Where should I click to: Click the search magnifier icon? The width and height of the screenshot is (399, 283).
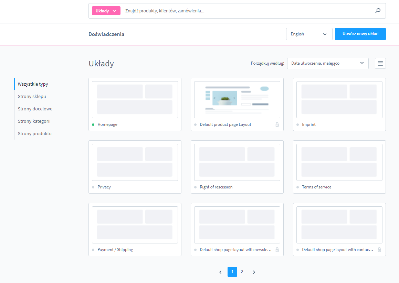(x=378, y=11)
